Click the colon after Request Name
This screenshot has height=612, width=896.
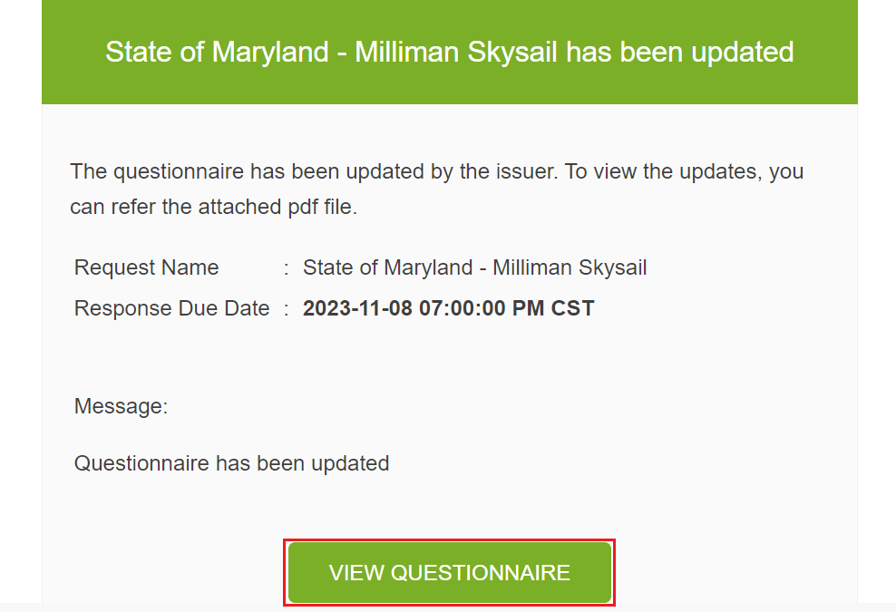(x=287, y=267)
